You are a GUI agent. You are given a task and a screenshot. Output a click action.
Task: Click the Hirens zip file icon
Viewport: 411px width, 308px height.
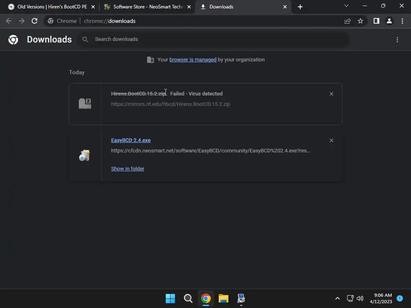pos(85,103)
